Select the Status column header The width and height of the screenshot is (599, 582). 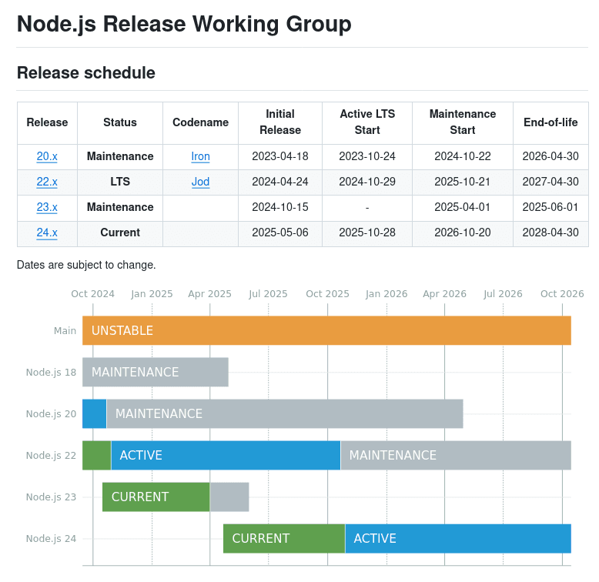point(120,122)
